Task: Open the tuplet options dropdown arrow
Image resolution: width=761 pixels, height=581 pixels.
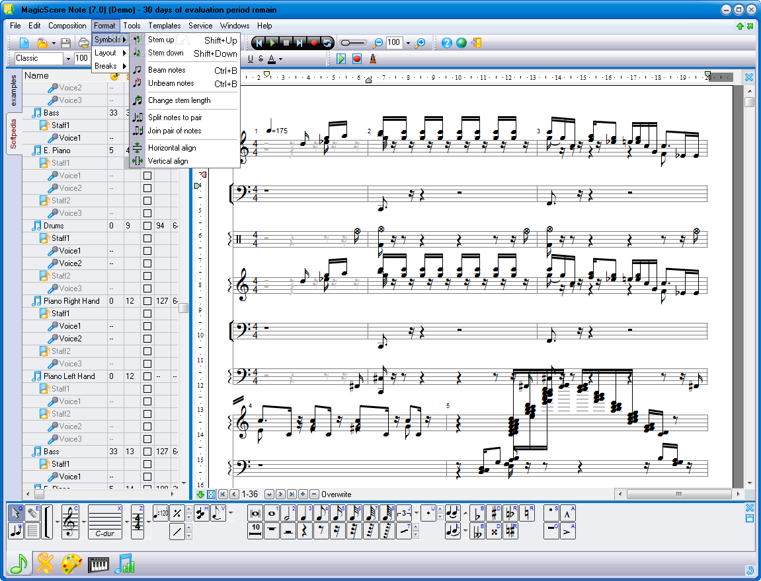Action: 417,513
